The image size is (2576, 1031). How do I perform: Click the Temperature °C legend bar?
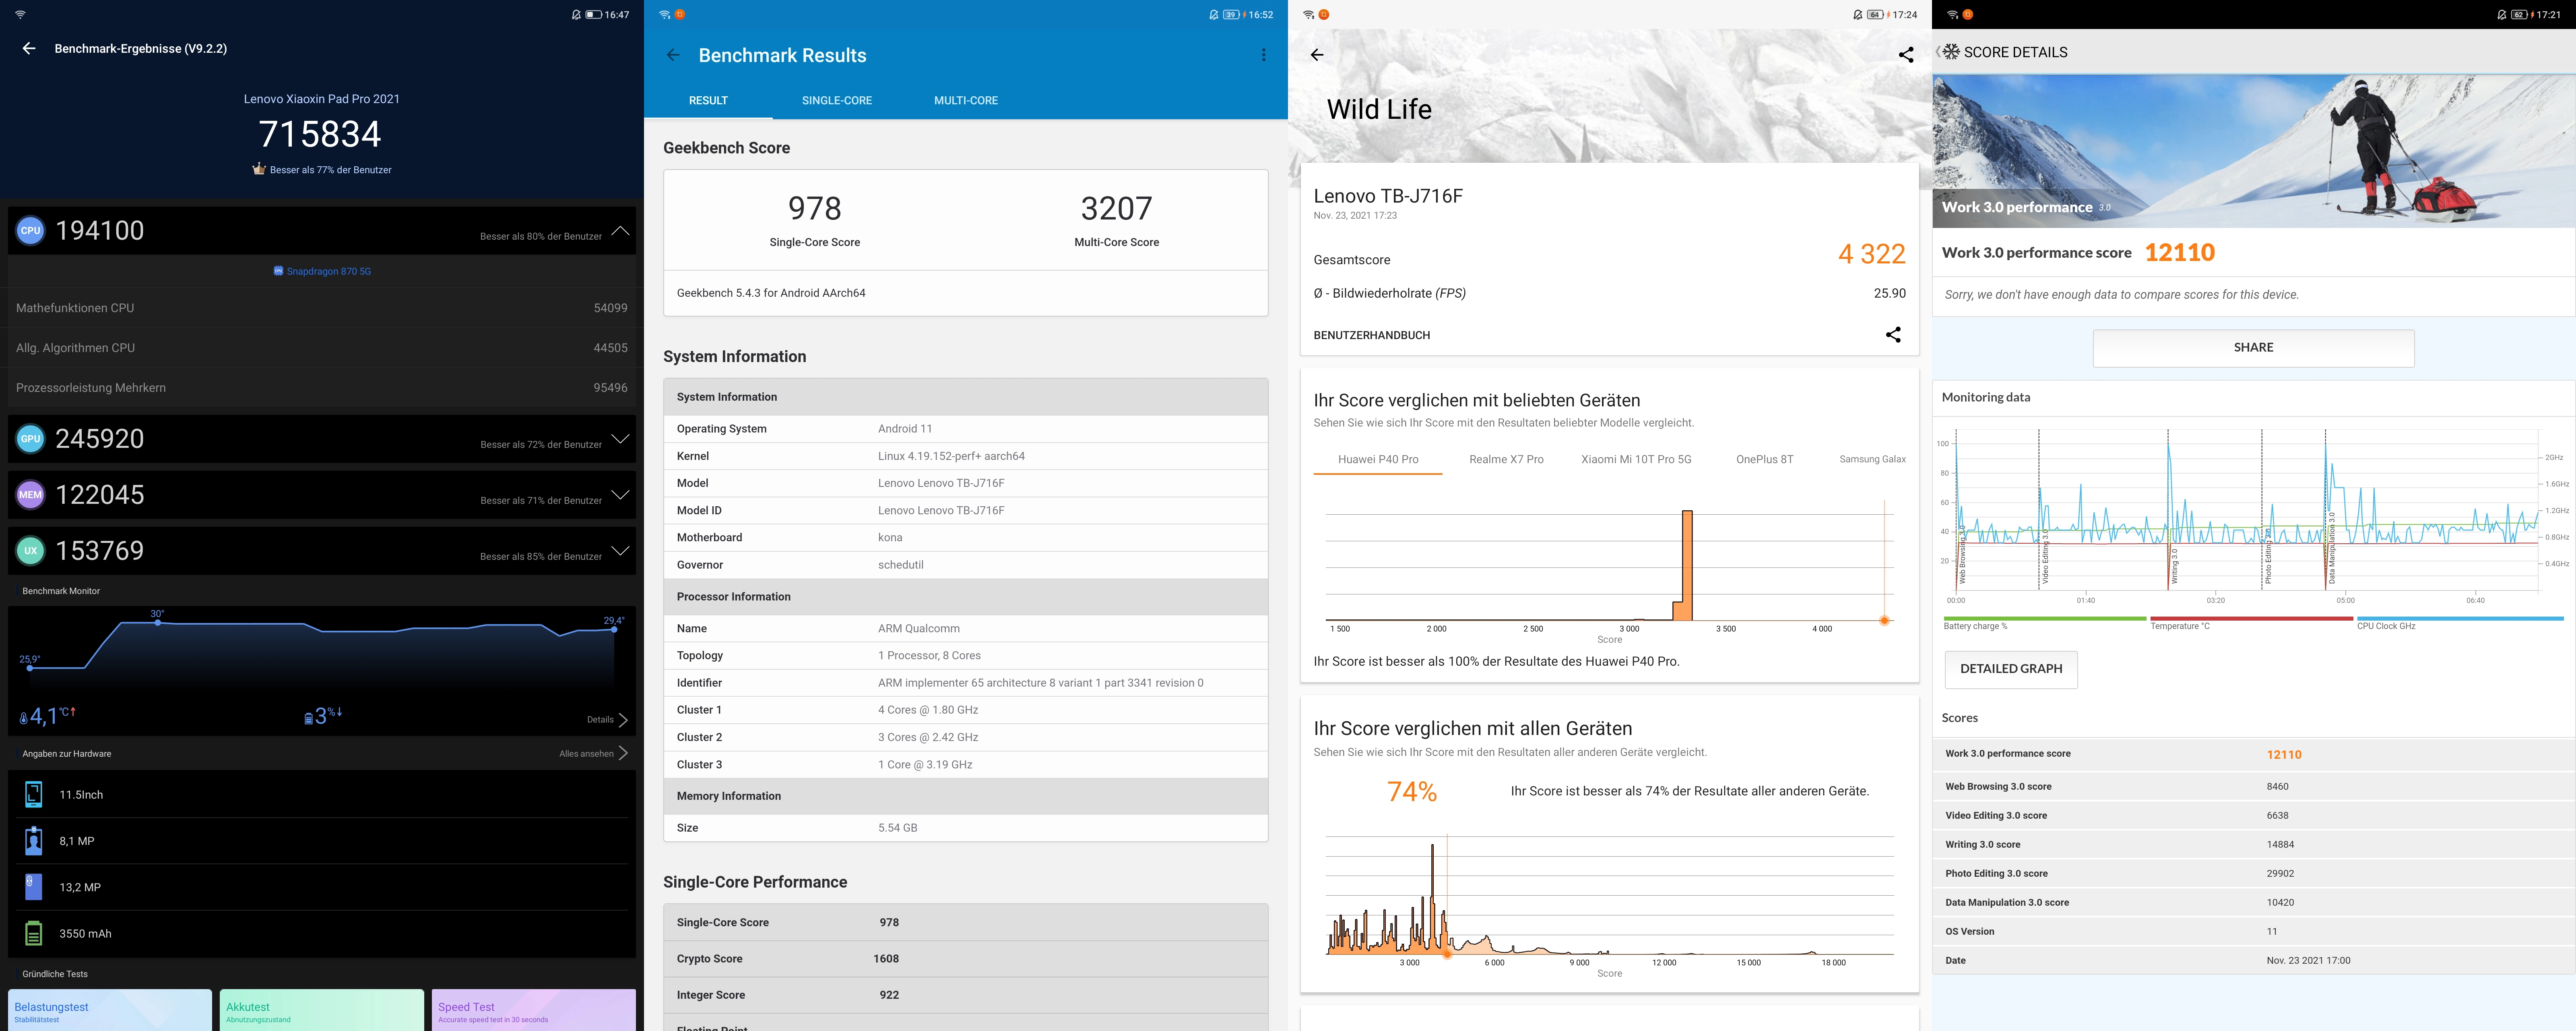coord(2251,619)
